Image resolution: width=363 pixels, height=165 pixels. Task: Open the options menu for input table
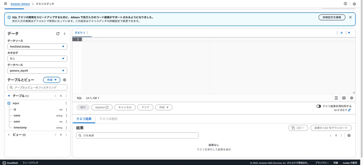click(66, 103)
